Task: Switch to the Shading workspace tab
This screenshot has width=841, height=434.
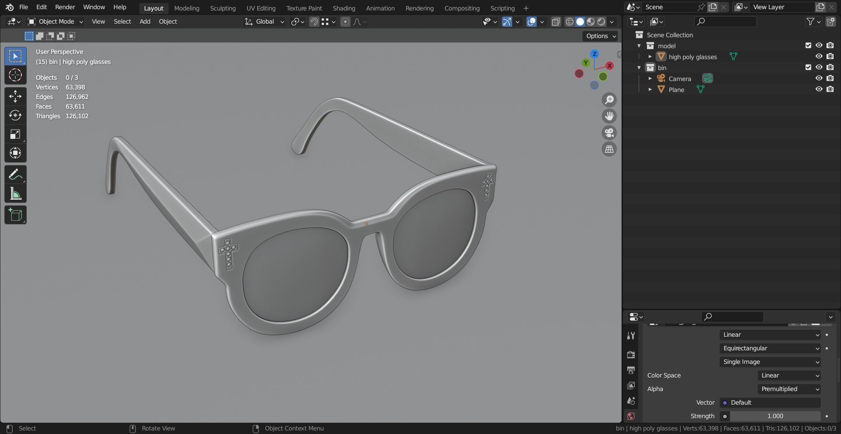Action: [344, 8]
